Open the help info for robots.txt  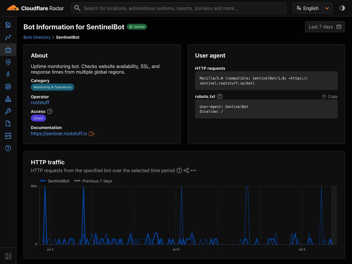(x=220, y=96)
